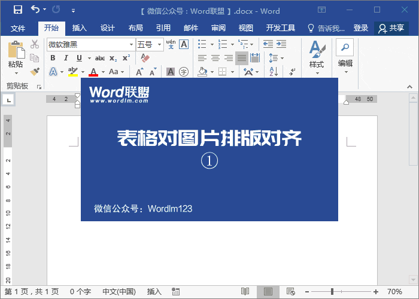Customize the Quick Access Toolbar
The image size is (419, 299).
[73, 11]
